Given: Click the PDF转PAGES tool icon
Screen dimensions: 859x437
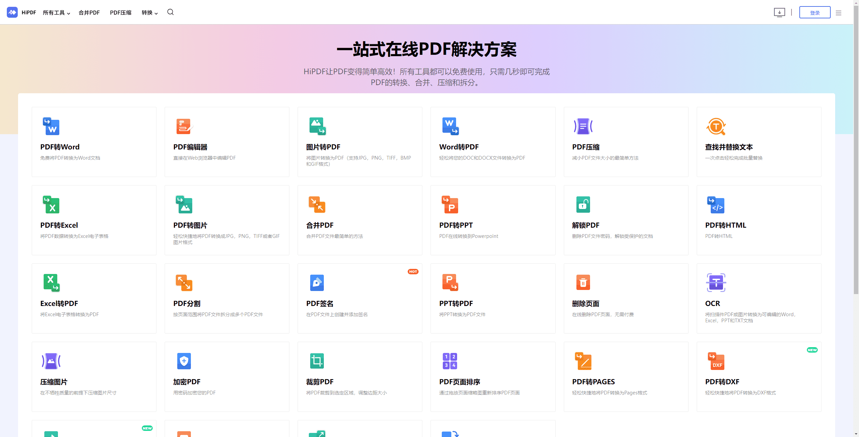Looking at the screenshot, I should point(583,361).
